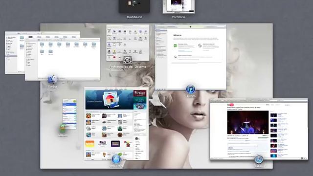Switch to the Escritorio desktop thumbnail

pos(179,6)
